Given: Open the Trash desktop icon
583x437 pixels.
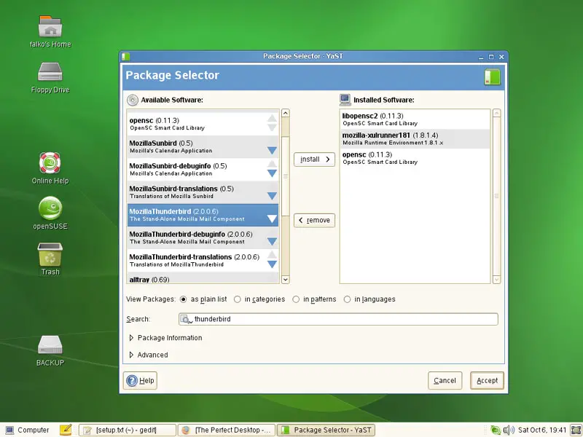Looking at the screenshot, I should (50, 253).
